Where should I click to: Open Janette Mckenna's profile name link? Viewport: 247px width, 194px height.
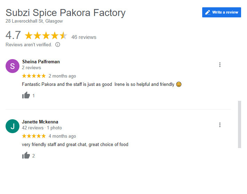tap(40, 122)
